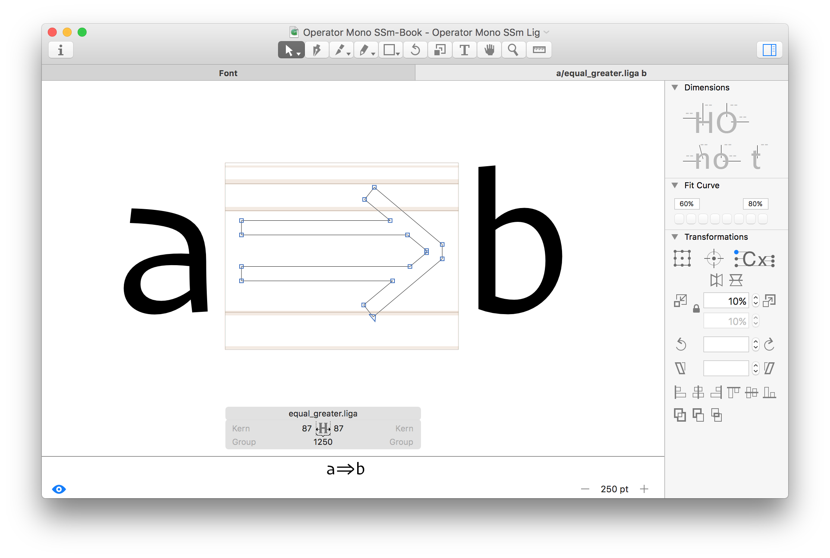Select the Hand tool
This screenshot has height=558, width=830.
(x=489, y=50)
